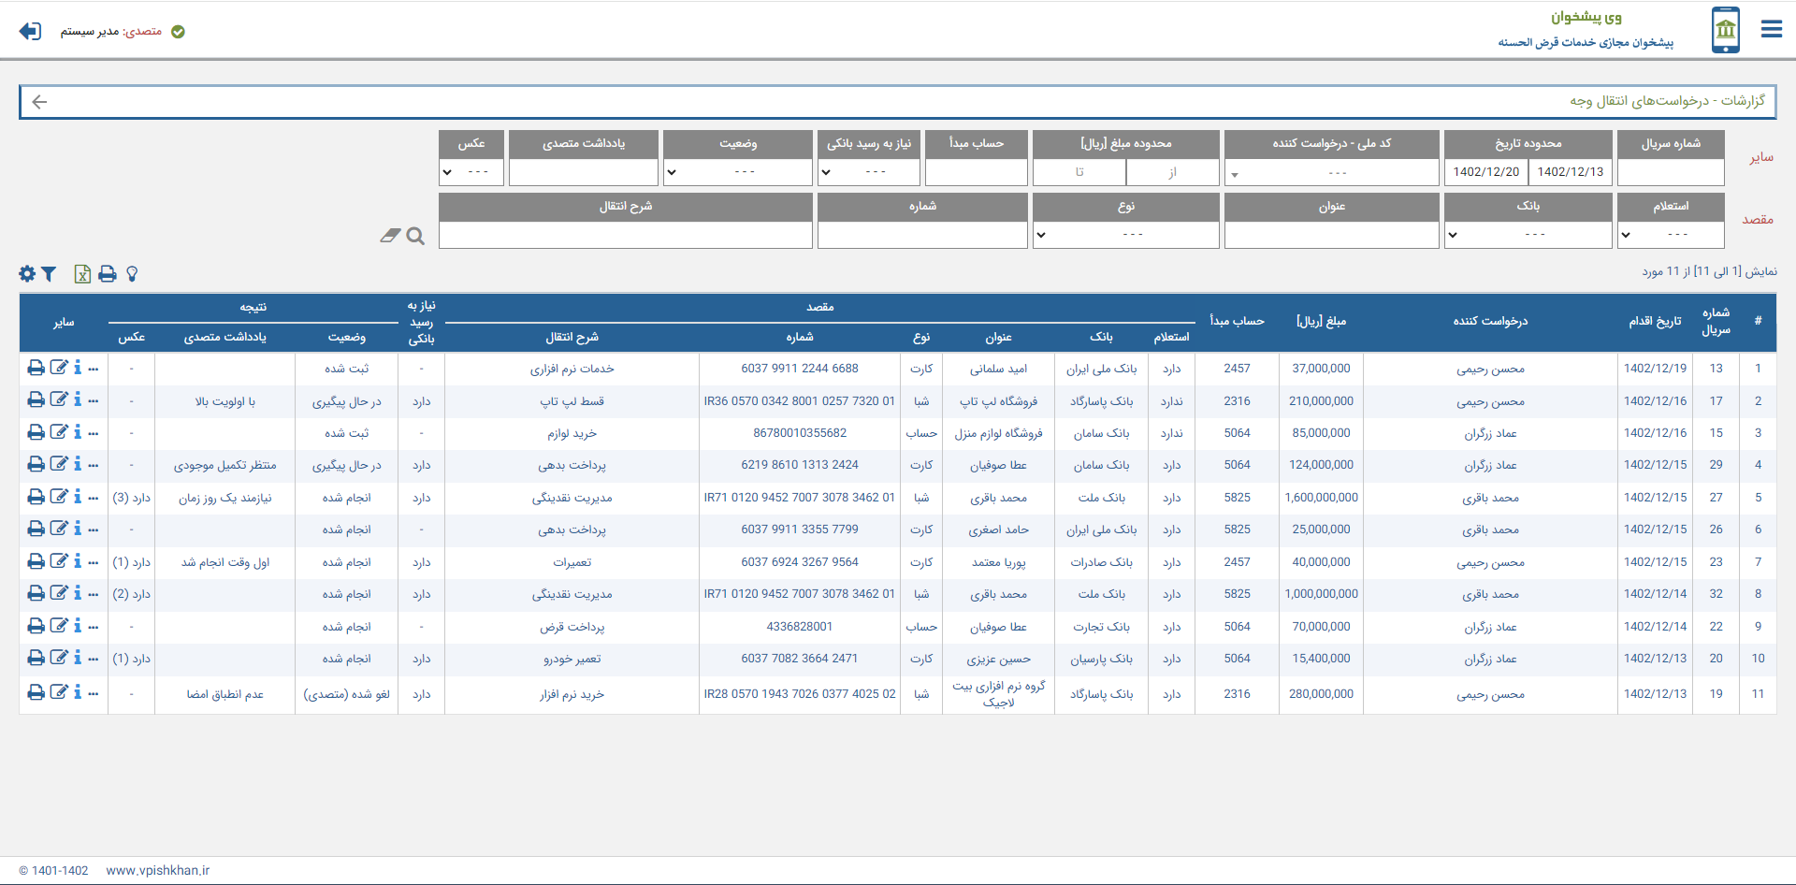
Task: Click the lightbulb help icon
Action: (x=132, y=274)
